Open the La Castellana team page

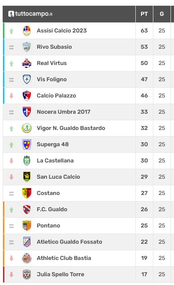(x=55, y=160)
